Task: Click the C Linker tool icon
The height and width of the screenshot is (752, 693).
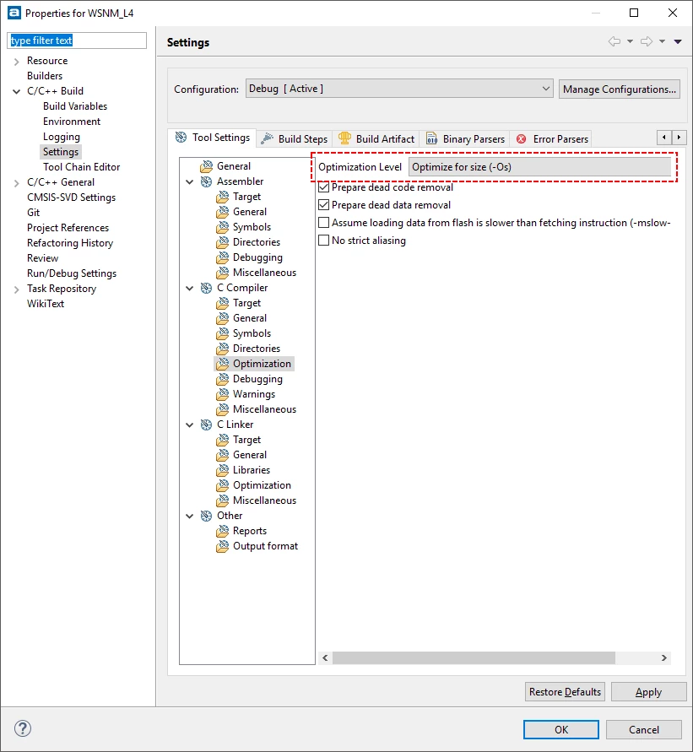Action: coord(206,425)
